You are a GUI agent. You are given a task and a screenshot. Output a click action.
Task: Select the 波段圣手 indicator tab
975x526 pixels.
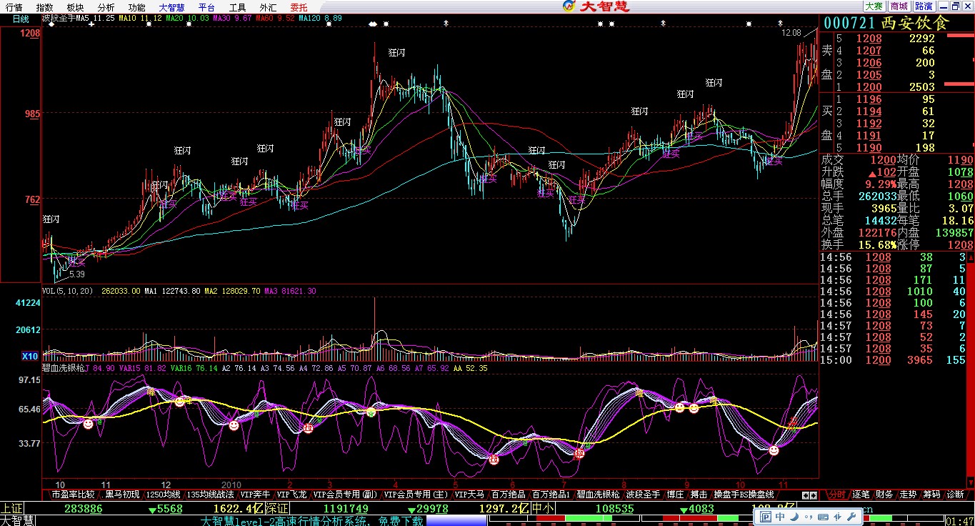[642, 495]
